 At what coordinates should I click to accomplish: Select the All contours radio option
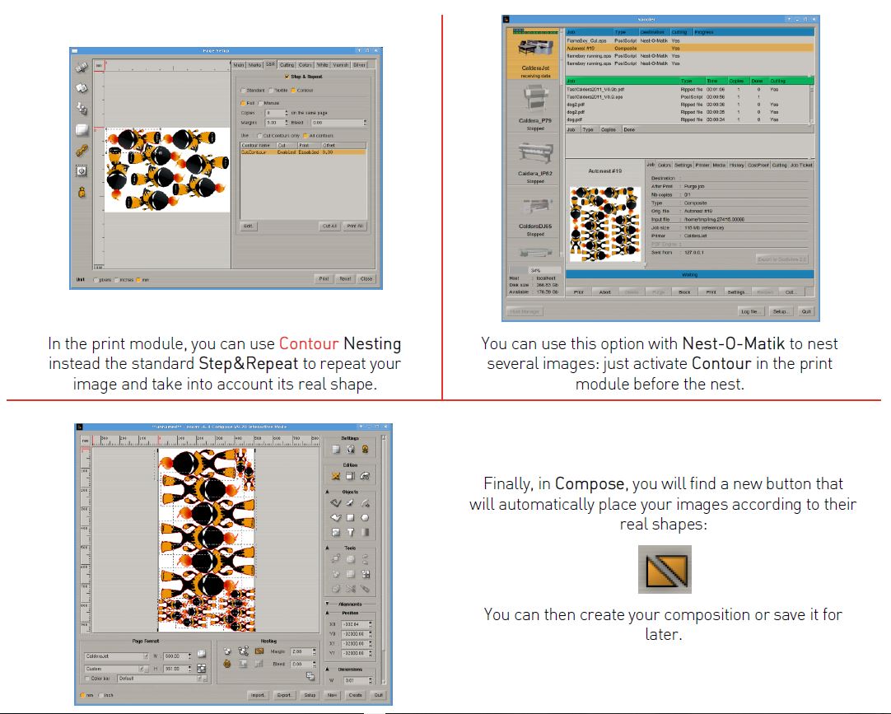click(x=306, y=136)
